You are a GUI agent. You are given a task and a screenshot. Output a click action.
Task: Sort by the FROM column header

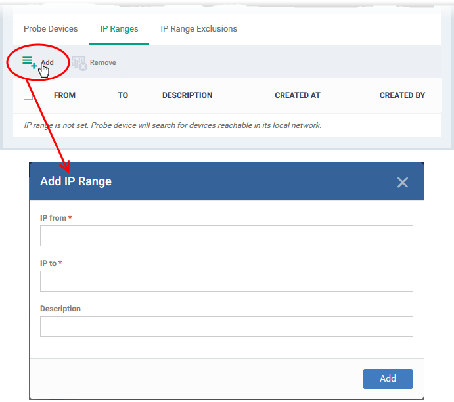(64, 95)
